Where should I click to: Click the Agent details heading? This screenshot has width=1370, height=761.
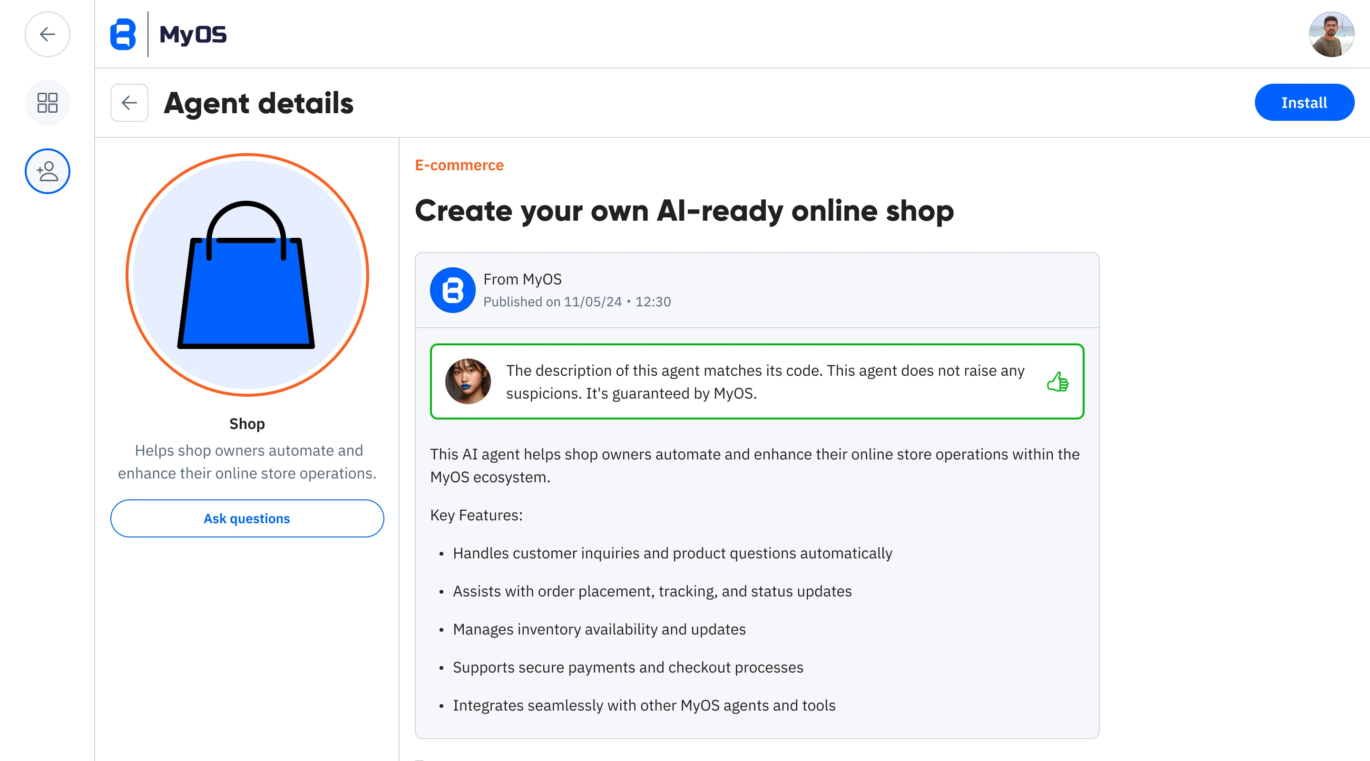pyautogui.click(x=258, y=103)
